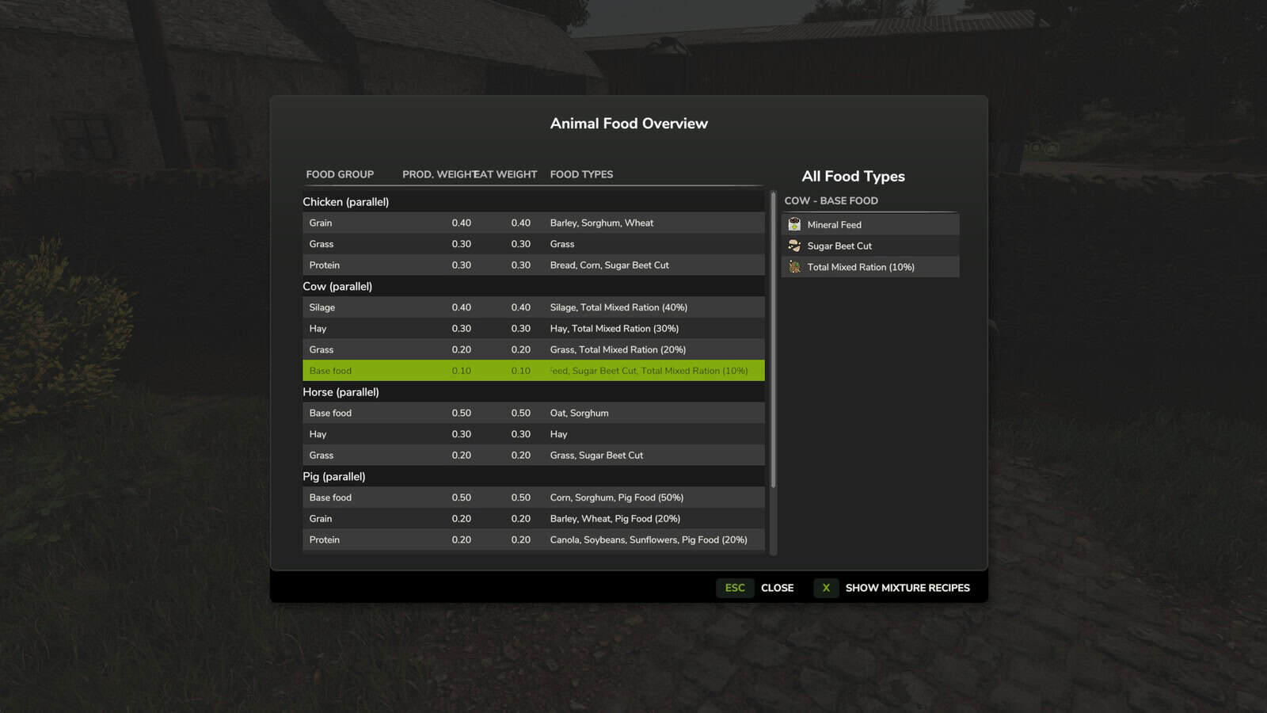This screenshot has height=713, width=1267.
Task: Click the Sugar Beet Cut food icon
Action: click(x=794, y=246)
